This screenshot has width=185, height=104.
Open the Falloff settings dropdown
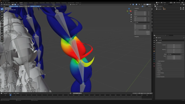click(x=53, y=6)
